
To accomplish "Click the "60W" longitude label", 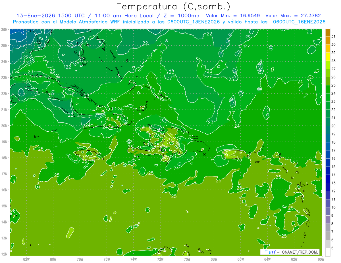I will coord(321,259).
